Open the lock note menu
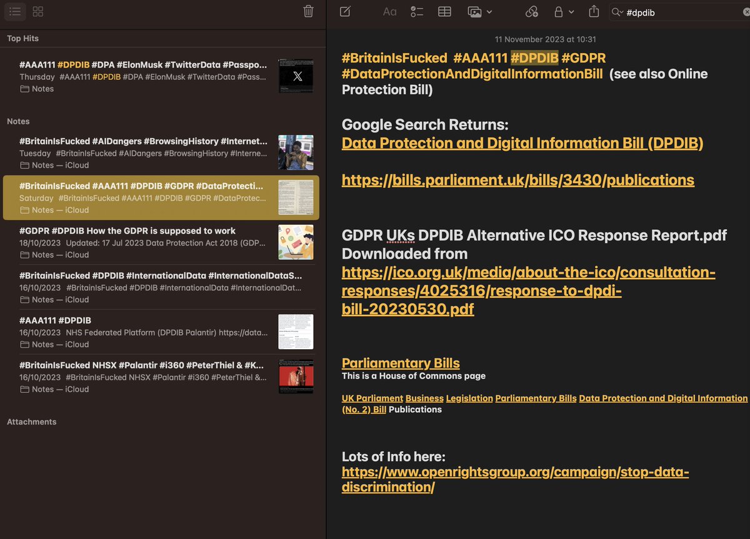Screen dimensions: 750x539 (564, 11)
